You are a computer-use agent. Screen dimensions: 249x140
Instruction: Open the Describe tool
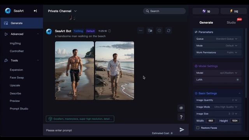16,93
